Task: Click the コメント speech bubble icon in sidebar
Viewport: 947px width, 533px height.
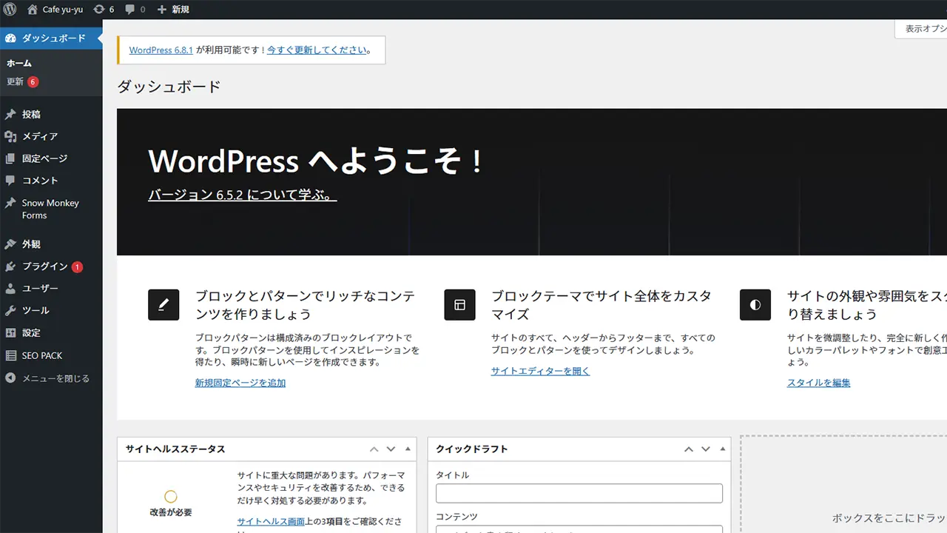Action: coord(10,180)
